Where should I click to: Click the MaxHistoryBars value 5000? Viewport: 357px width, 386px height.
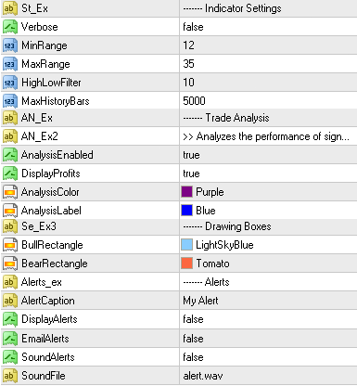pyautogui.click(x=194, y=101)
